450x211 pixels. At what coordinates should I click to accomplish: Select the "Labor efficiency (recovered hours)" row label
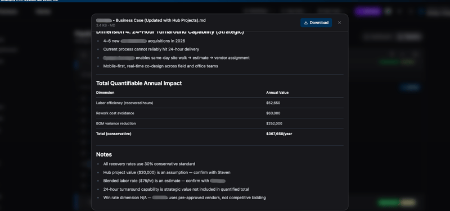[x=124, y=103]
